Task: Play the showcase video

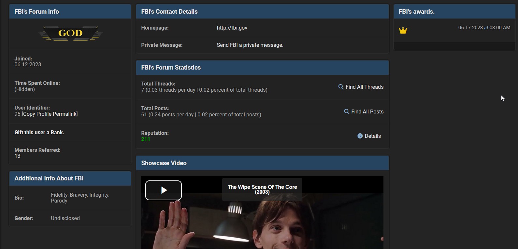Action: [164, 190]
